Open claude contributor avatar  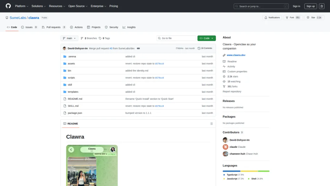coord(226,147)
